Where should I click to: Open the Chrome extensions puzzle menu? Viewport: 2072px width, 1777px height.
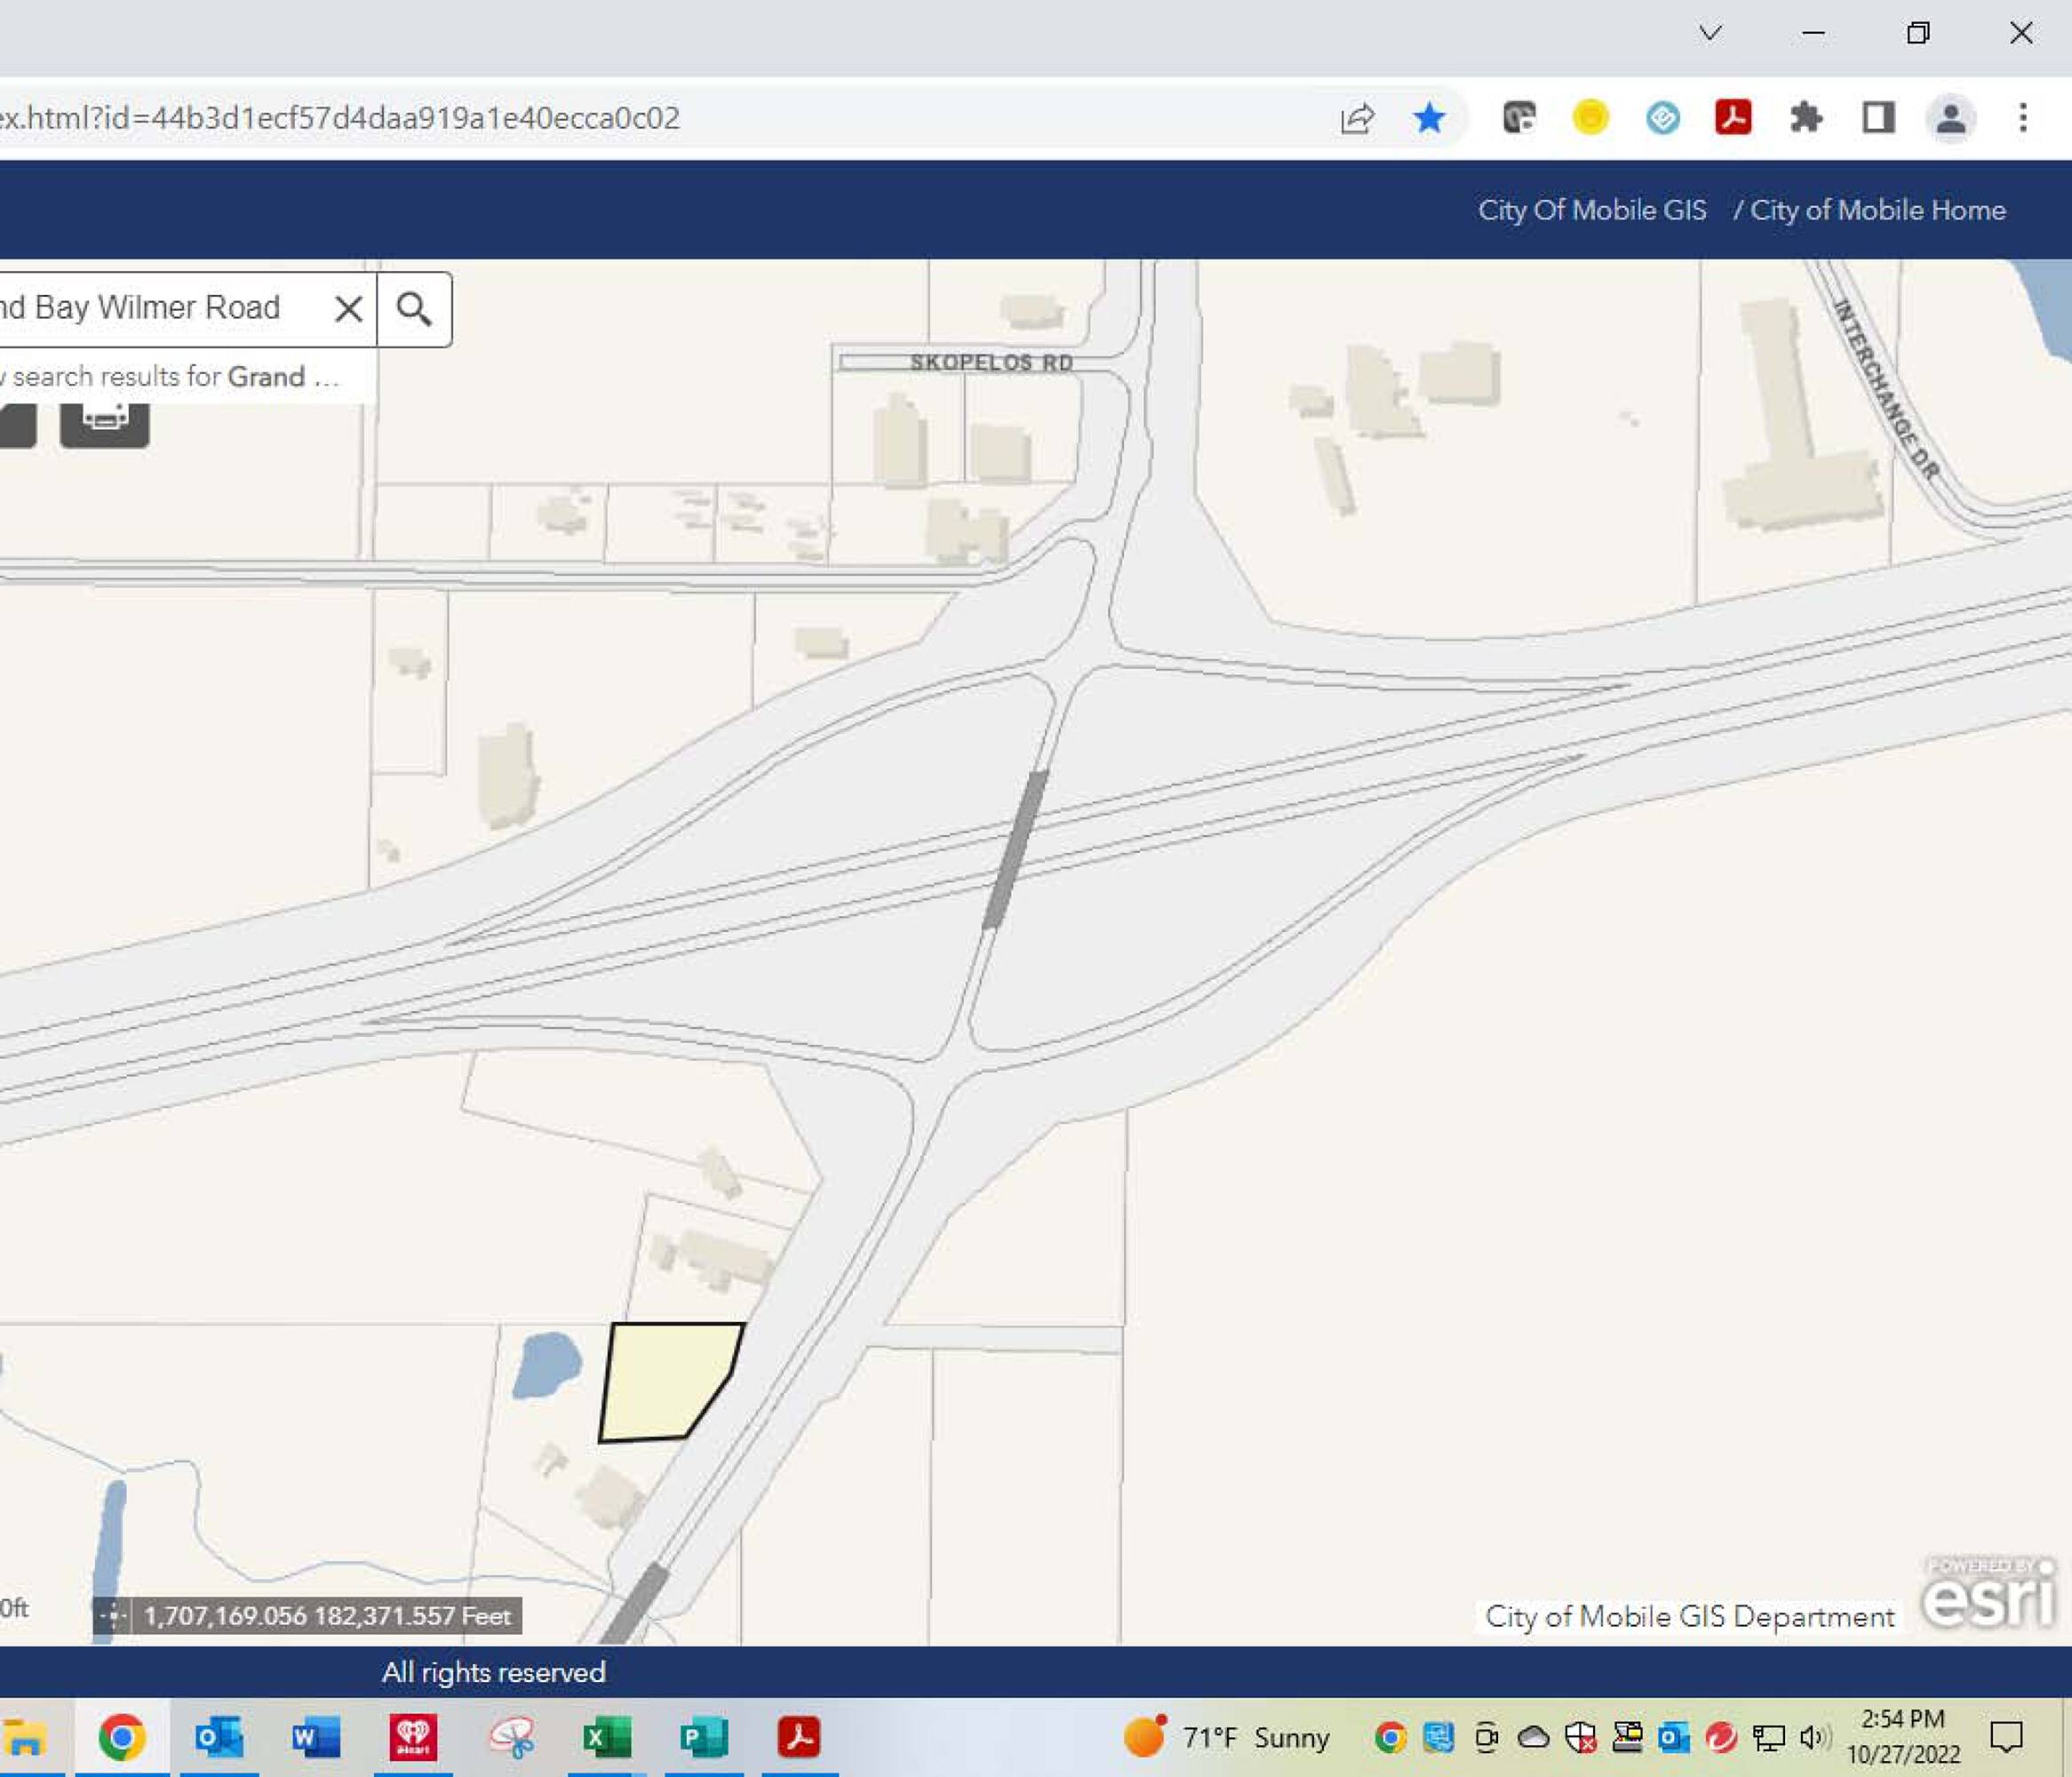coord(1806,118)
